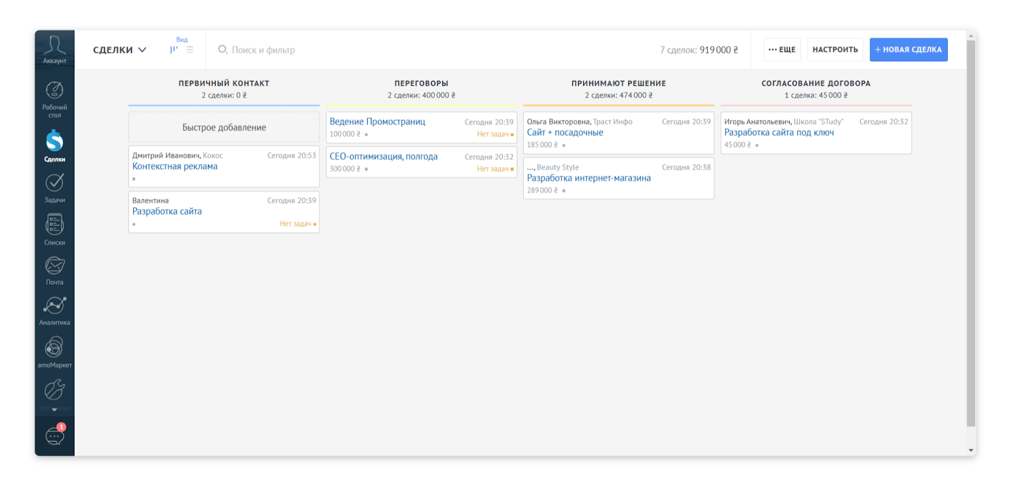
Task: Click the НОВАЯ СДЕЛКА button
Action: coord(908,50)
